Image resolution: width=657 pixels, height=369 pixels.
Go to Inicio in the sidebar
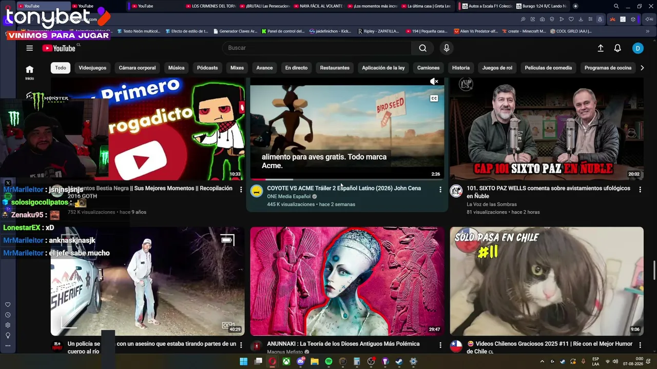pos(30,72)
